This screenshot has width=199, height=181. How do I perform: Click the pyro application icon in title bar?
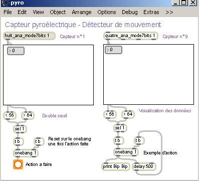tap(6, 3)
